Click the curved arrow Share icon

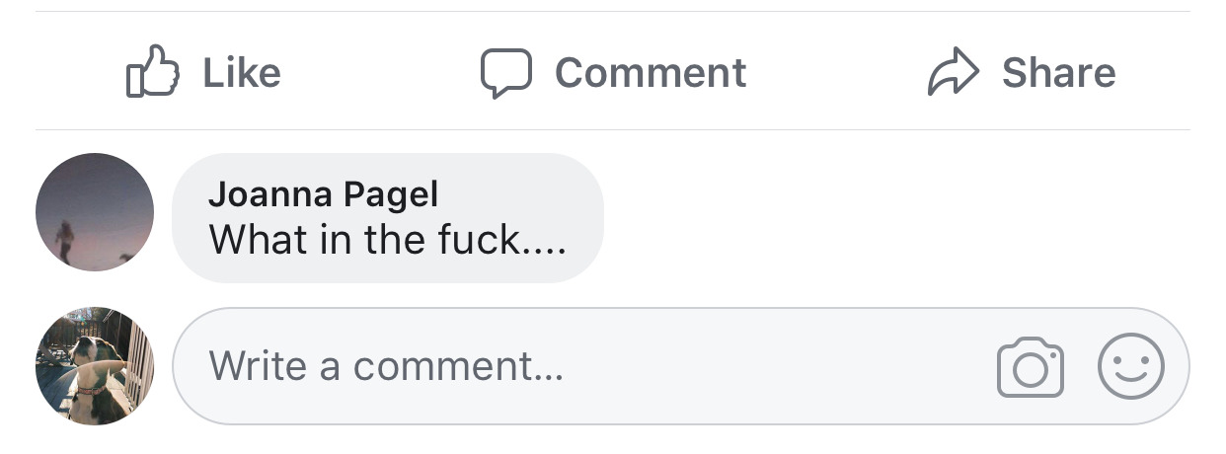953,73
